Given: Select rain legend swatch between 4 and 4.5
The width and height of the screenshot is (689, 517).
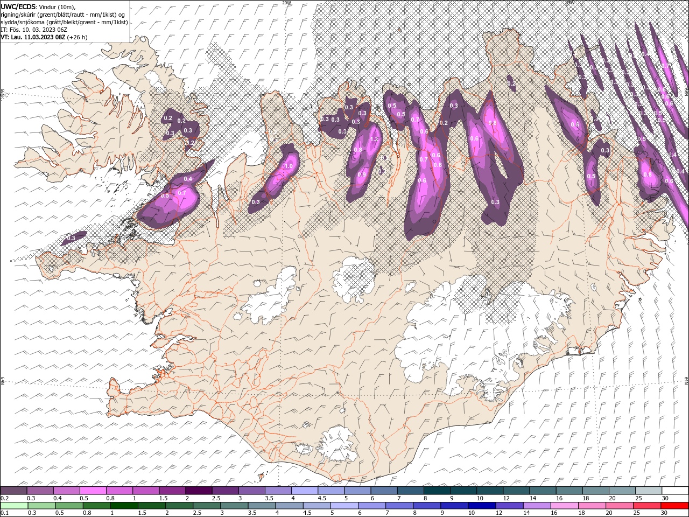Looking at the screenshot, I should pos(289,506).
